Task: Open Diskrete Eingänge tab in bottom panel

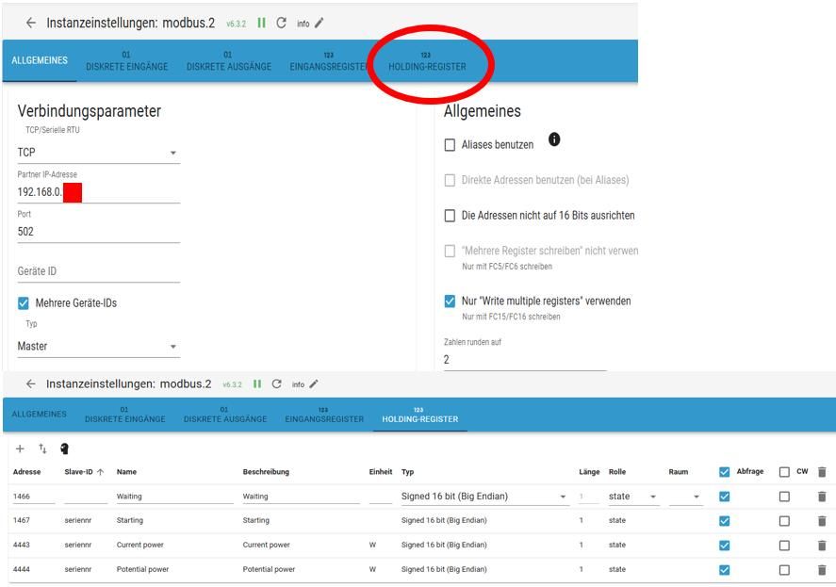Action: [x=124, y=415]
